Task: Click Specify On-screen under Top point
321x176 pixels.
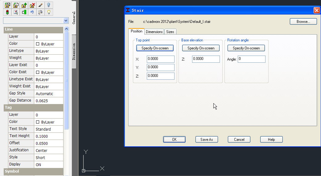Action: pyautogui.click(x=155, y=48)
